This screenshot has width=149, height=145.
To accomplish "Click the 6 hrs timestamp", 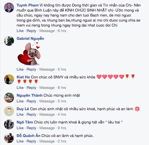I will click(x=62, y=31).
